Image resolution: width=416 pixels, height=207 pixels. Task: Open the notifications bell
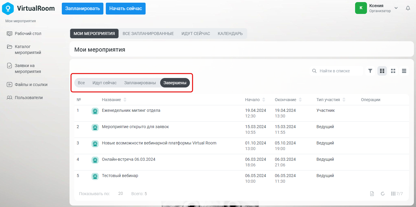(408, 8)
